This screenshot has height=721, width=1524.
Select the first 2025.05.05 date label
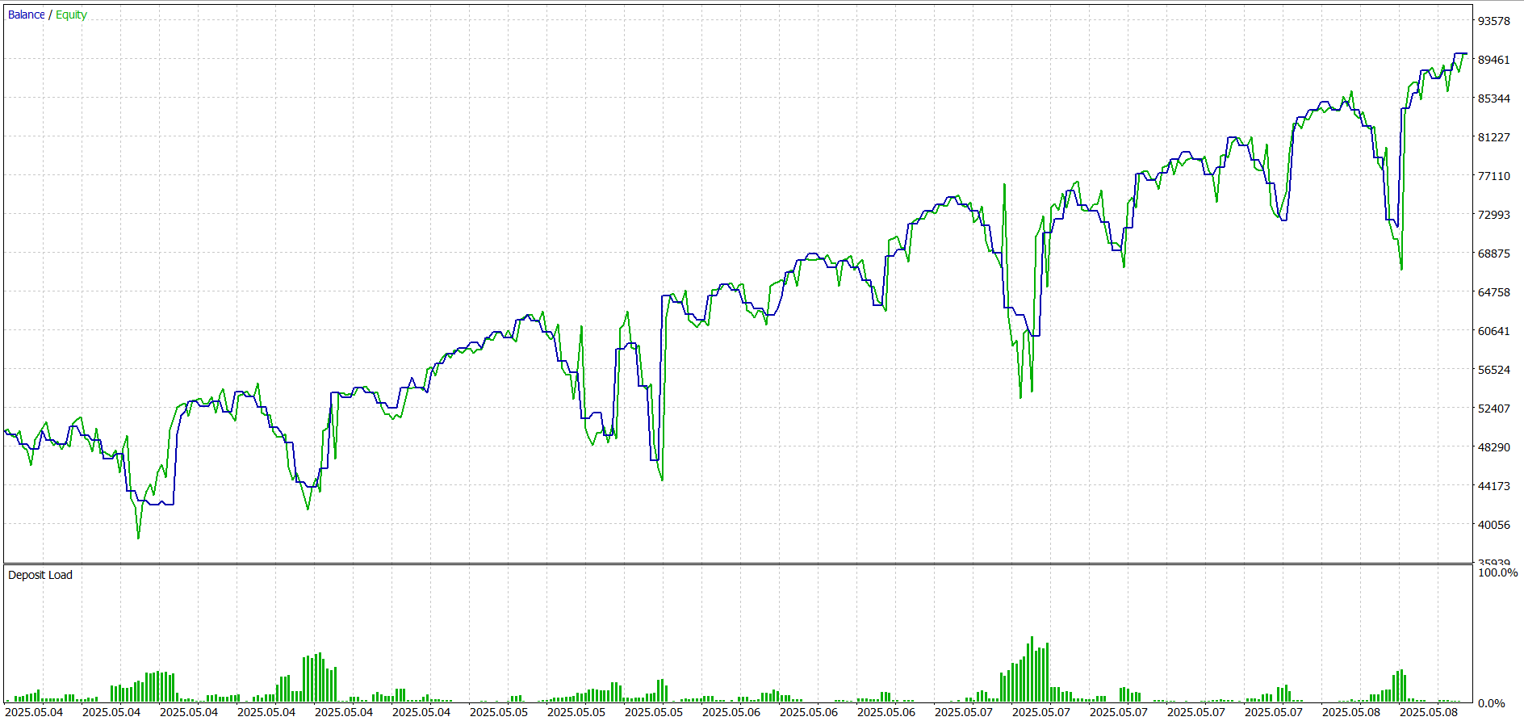click(499, 712)
